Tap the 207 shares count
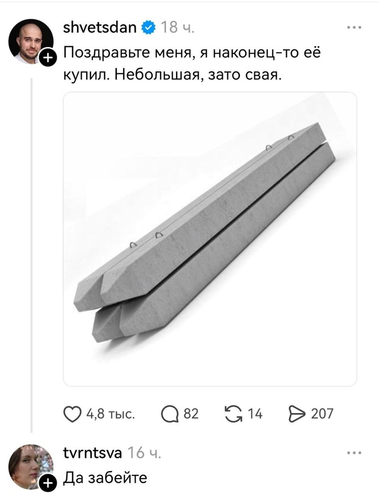Viewport: 379px width, 497px height. [322, 414]
